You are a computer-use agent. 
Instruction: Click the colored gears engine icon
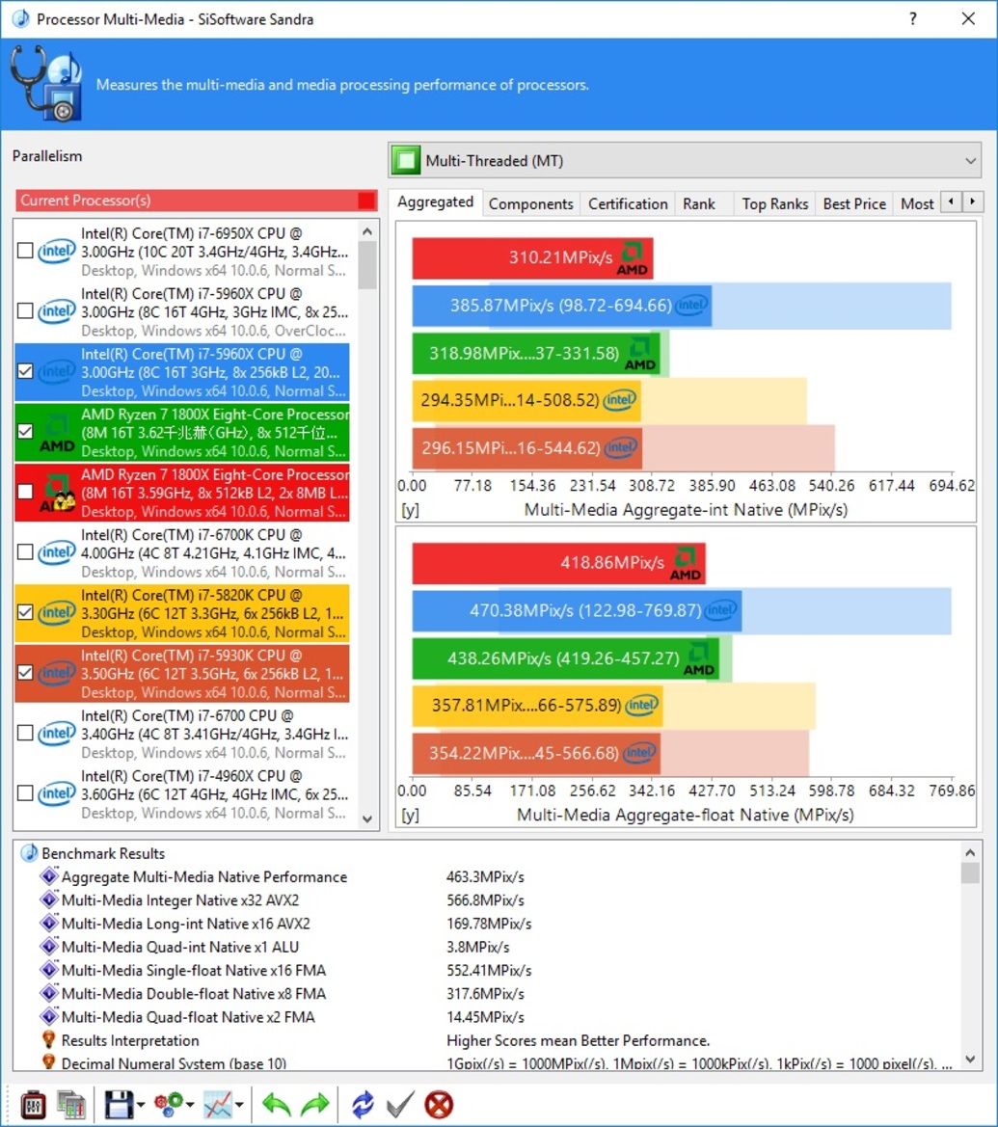click(x=169, y=1105)
